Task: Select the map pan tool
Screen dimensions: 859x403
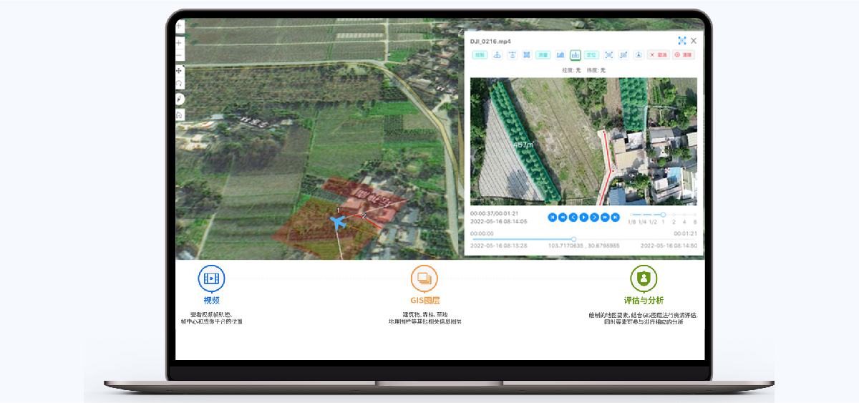Action: coord(179,71)
